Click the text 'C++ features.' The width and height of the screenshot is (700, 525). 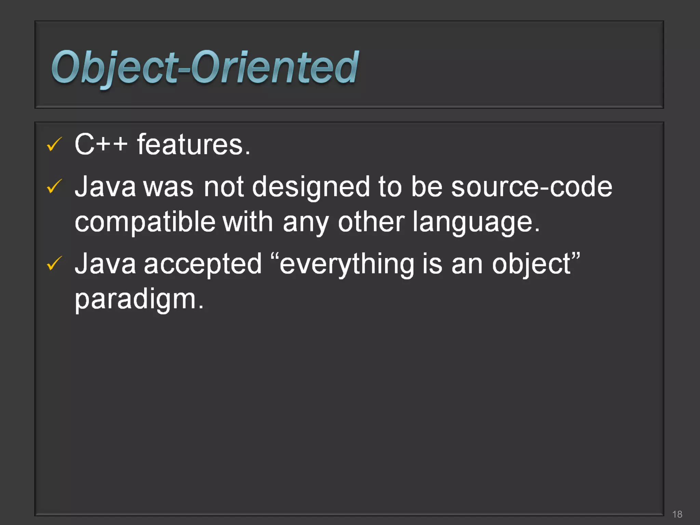(x=163, y=145)
